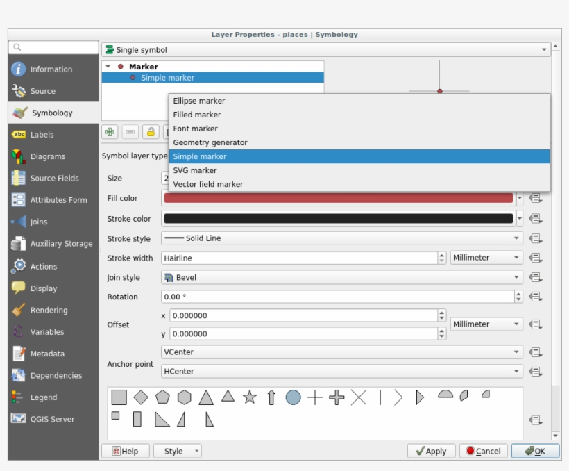569x471 pixels.
Task: Choose the circle marker shape
Action: 293,398
